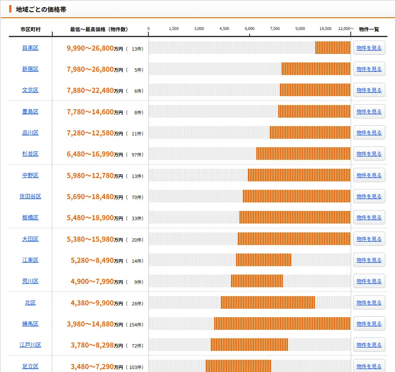Click the 市区町村 column header
Screen dimensions: 395x372
coord(30,29)
